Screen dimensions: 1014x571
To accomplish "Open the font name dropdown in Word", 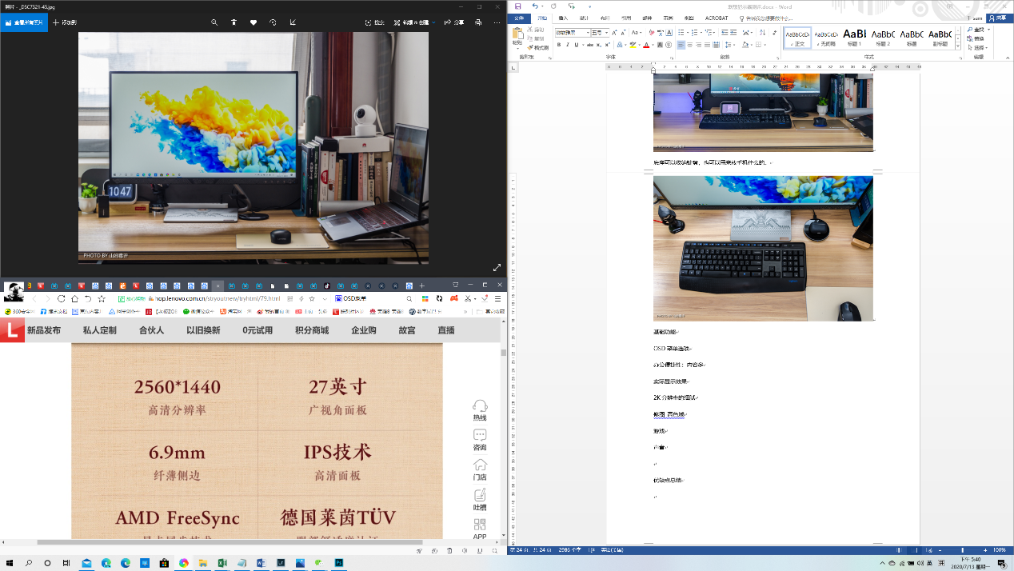I will (x=588, y=33).
